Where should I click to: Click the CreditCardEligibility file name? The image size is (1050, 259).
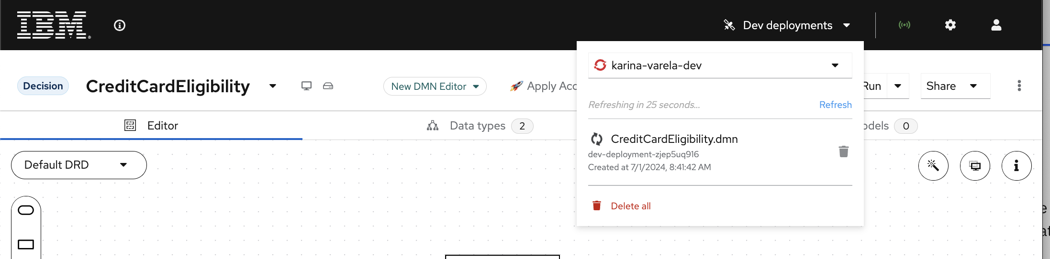pos(168,86)
